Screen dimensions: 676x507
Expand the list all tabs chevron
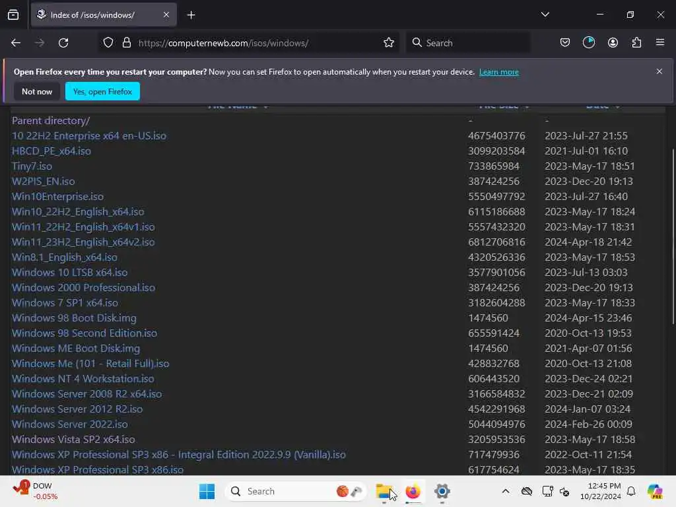[545, 15]
